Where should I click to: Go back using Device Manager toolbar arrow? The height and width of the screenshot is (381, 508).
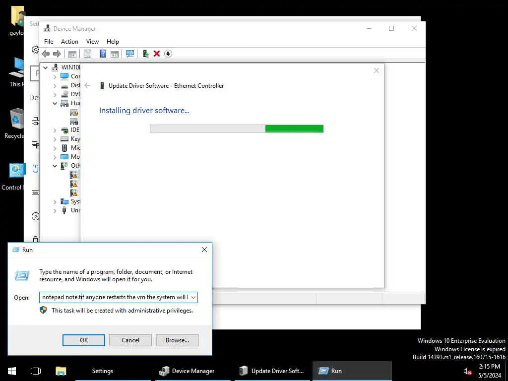click(x=46, y=54)
